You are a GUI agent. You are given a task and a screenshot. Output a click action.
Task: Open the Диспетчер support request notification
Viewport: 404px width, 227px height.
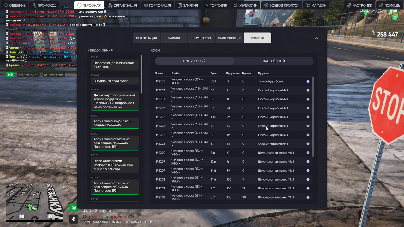tap(115, 101)
